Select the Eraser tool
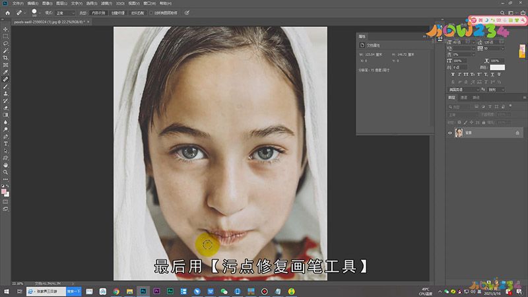The width and height of the screenshot is (528, 297). [5, 108]
